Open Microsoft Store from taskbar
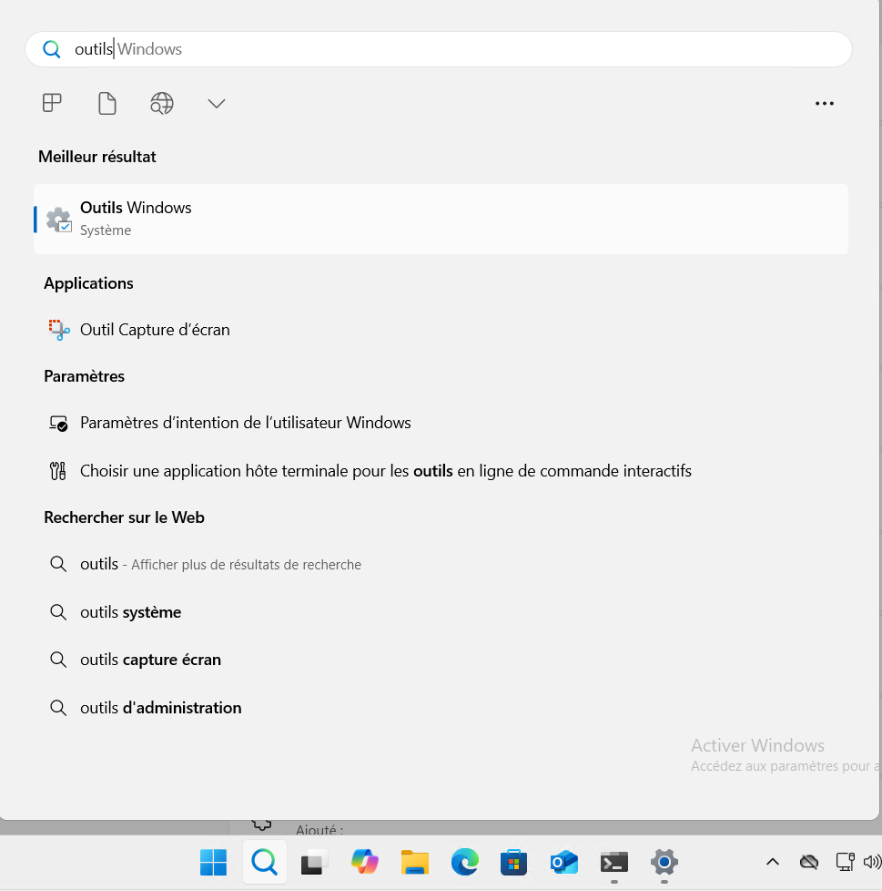The image size is (882, 891). click(513, 863)
